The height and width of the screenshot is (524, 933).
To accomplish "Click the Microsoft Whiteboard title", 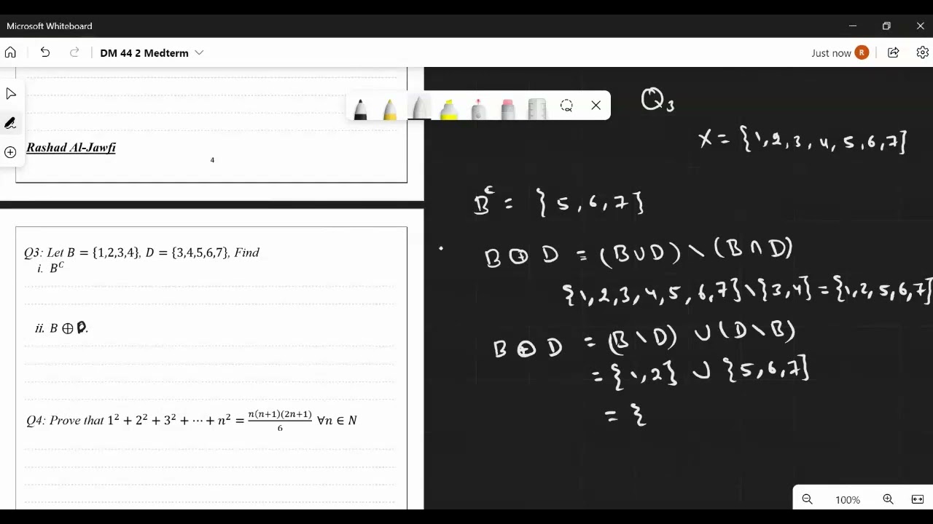I will click(x=50, y=25).
